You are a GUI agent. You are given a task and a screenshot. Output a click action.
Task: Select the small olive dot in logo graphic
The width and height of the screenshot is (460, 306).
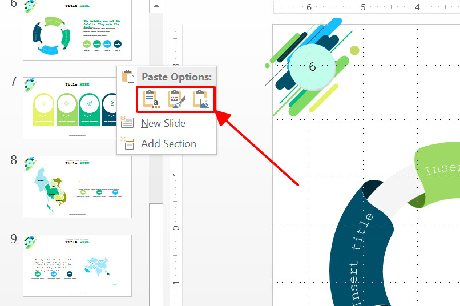(x=354, y=50)
